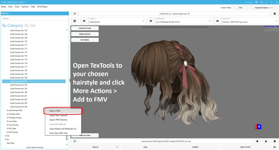Viewport: 279px width, 150px height.
Task: Click the item list Search field
Action: tap(35, 18)
